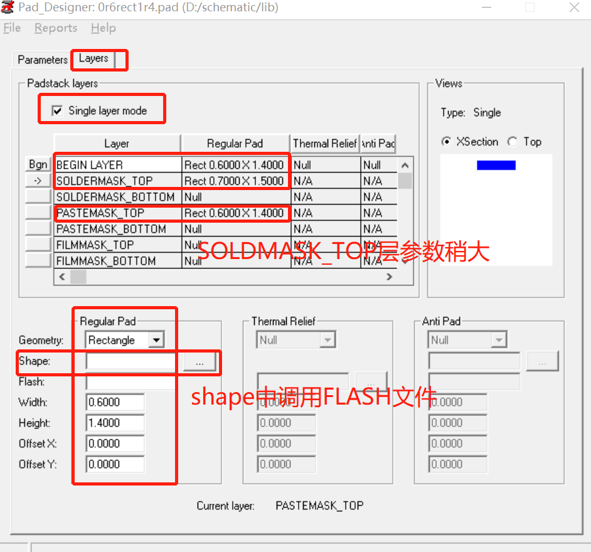Click the arrow row button beside SOLDERMASK_TOP
This screenshot has width=591, height=552.
click(38, 181)
